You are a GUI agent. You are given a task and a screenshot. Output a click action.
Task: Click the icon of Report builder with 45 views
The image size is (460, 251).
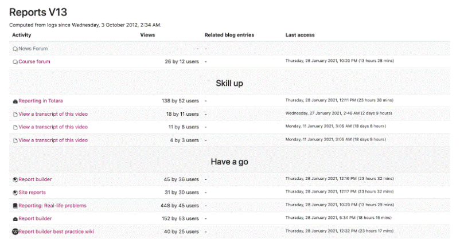[15, 179]
